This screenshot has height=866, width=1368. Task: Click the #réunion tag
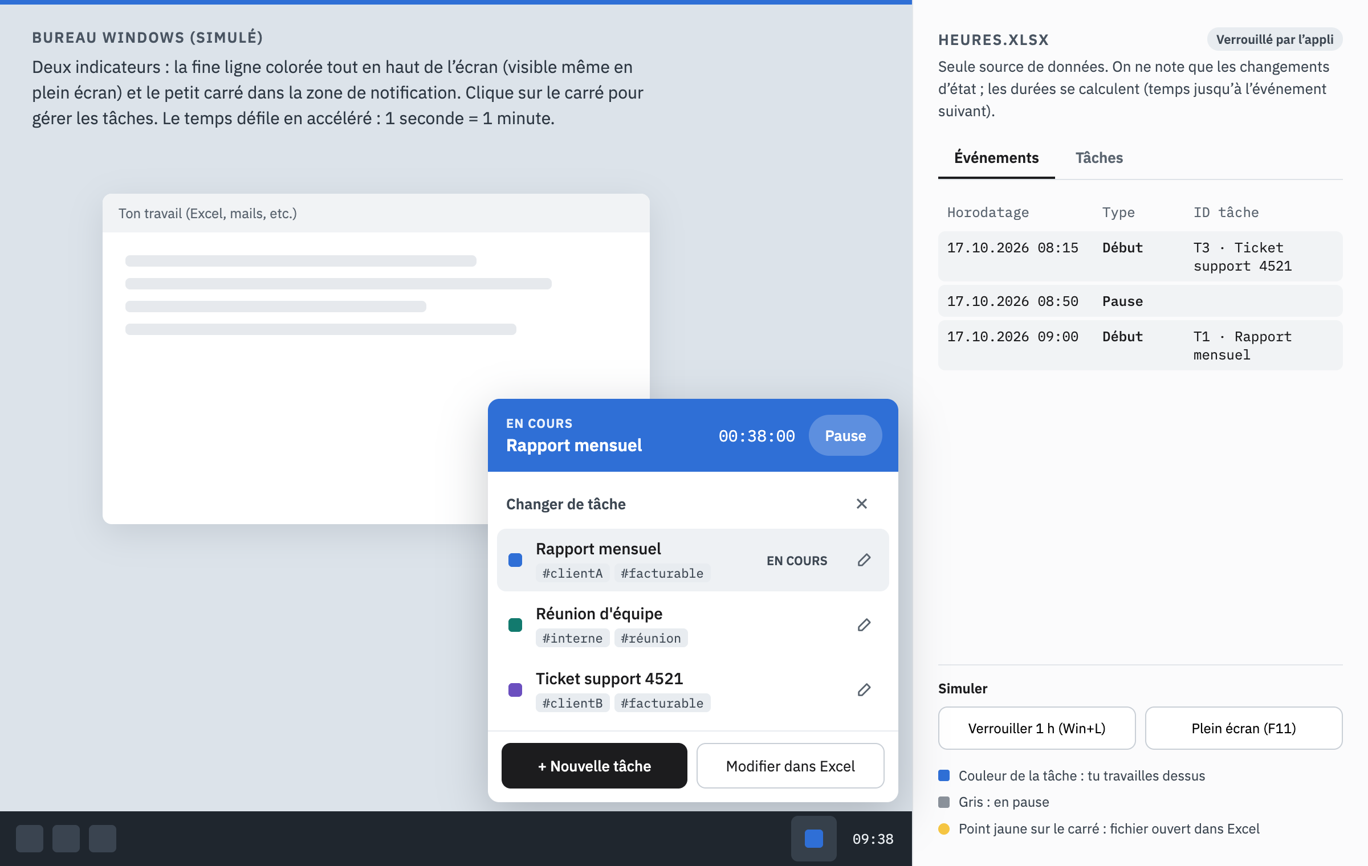pos(651,638)
